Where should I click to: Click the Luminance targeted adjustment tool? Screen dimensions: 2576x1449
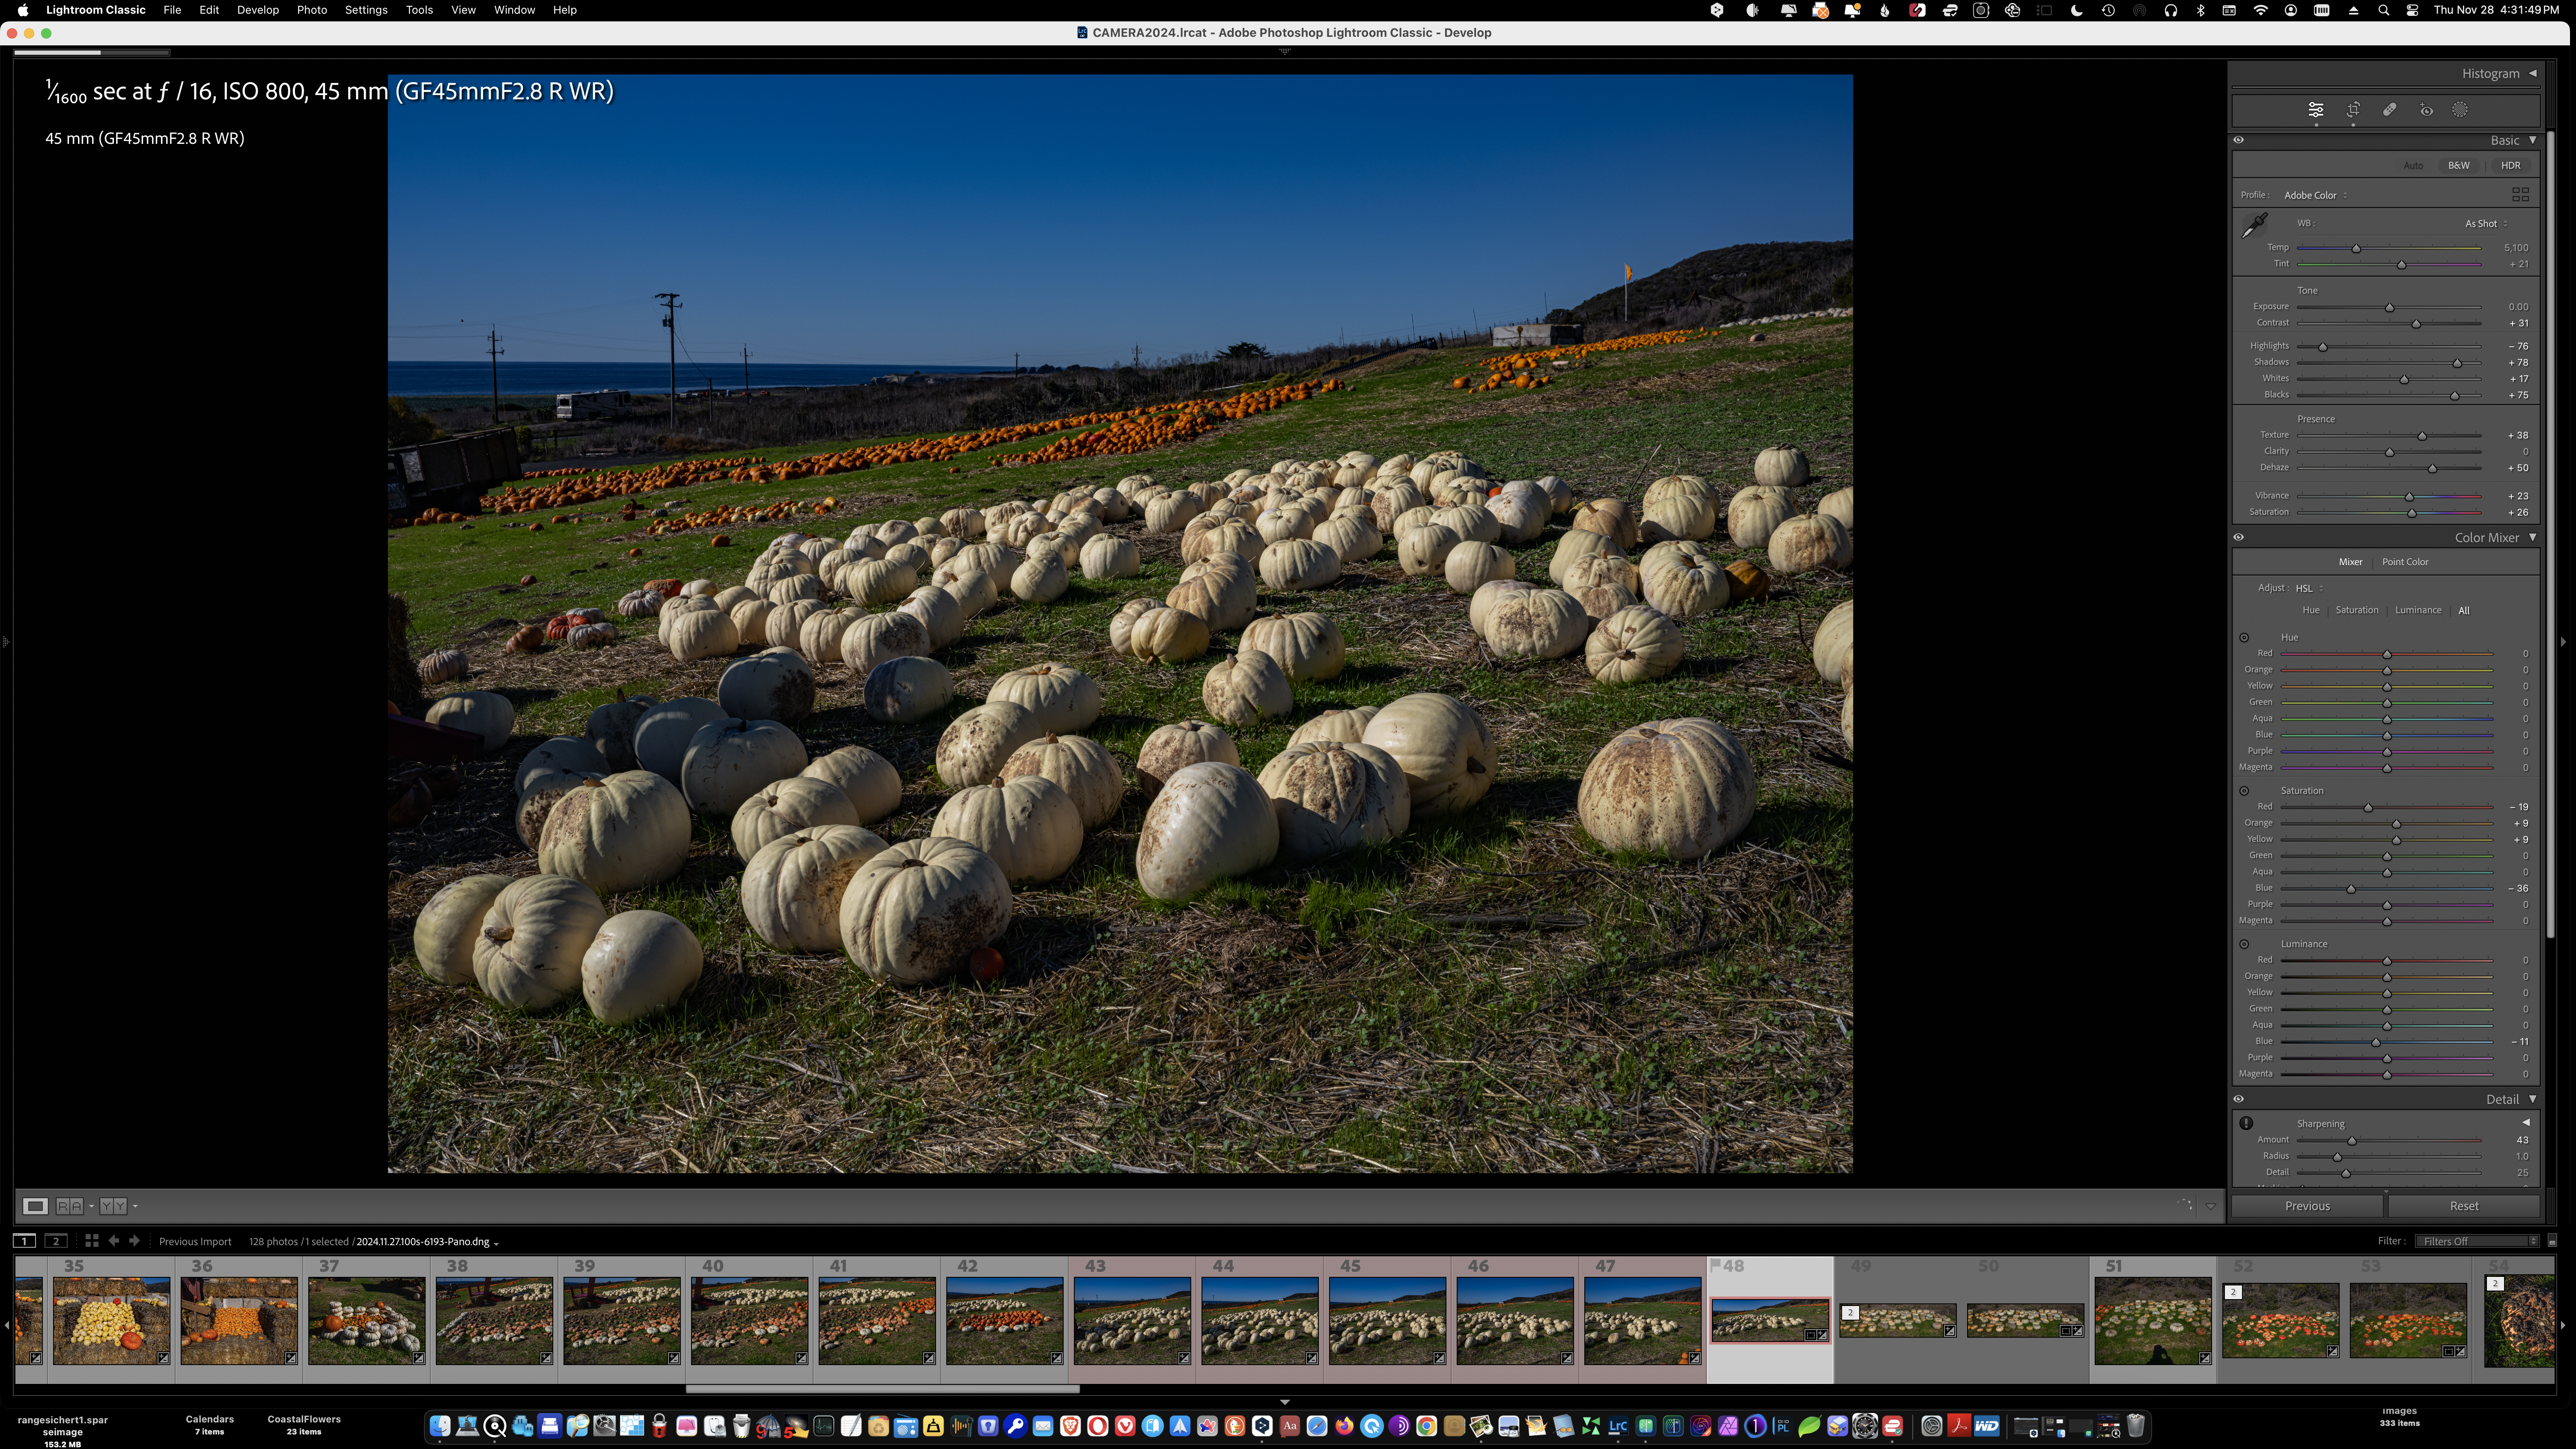pyautogui.click(x=2244, y=944)
